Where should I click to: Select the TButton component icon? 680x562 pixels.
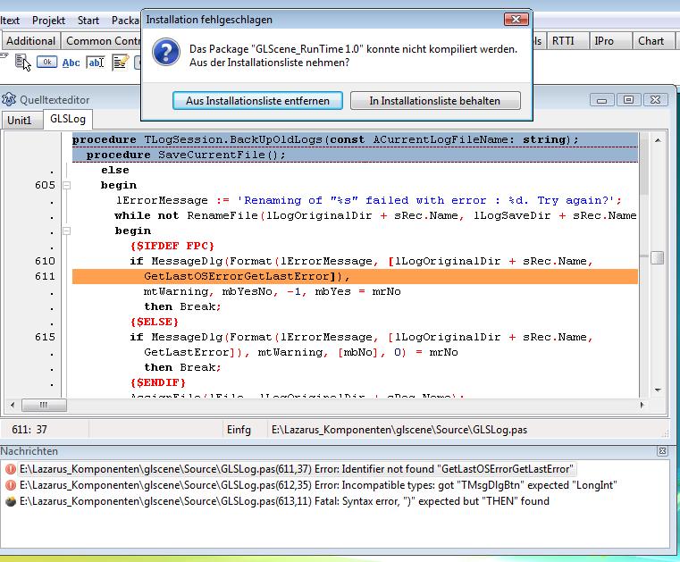click(x=46, y=62)
